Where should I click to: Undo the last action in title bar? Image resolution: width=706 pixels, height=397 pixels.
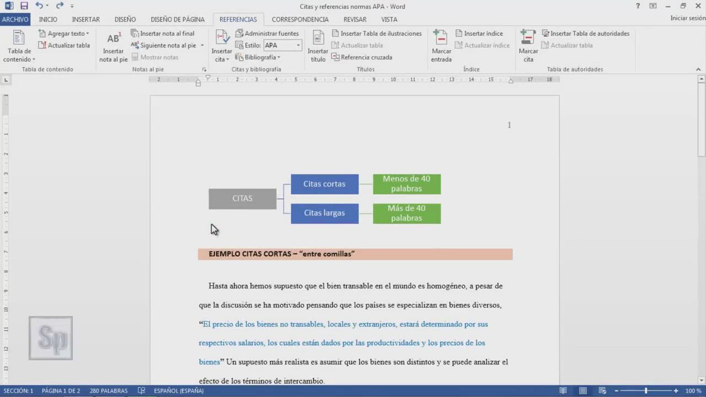coord(39,6)
